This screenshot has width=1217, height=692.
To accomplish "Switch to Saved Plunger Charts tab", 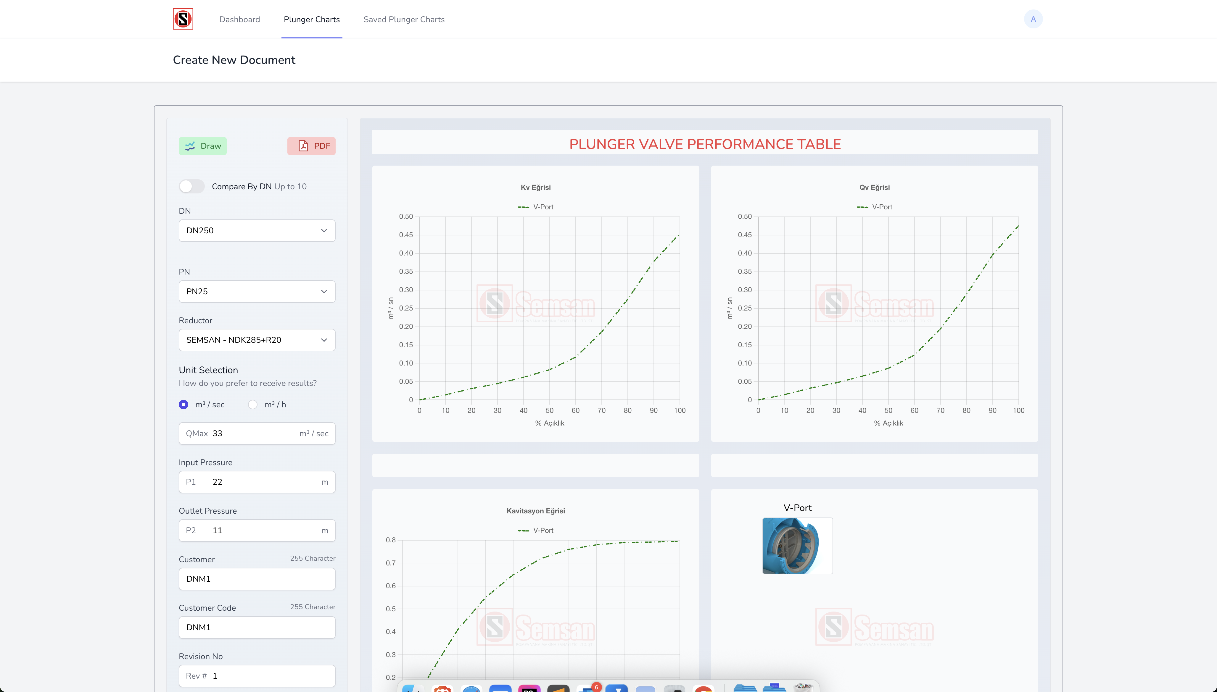I will [404, 20].
